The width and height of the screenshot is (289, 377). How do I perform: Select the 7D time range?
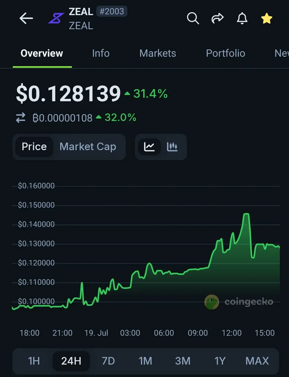point(108,361)
